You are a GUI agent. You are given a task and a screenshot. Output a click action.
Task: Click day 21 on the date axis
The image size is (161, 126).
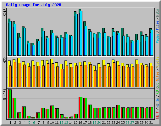(104, 123)
